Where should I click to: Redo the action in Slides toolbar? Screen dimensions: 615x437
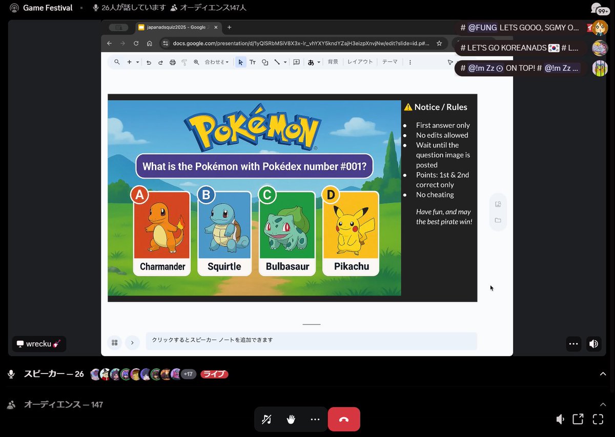pyautogui.click(x=160, y=62)
